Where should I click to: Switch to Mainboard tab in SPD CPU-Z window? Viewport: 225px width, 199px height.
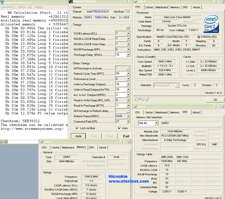[161, 112]
